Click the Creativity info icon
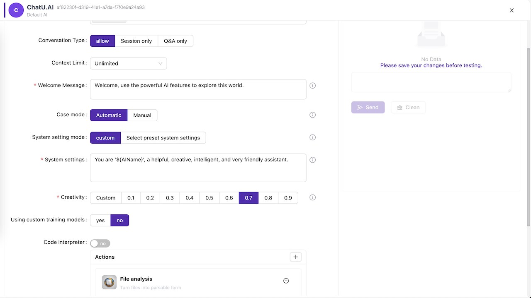 [313, 197]
